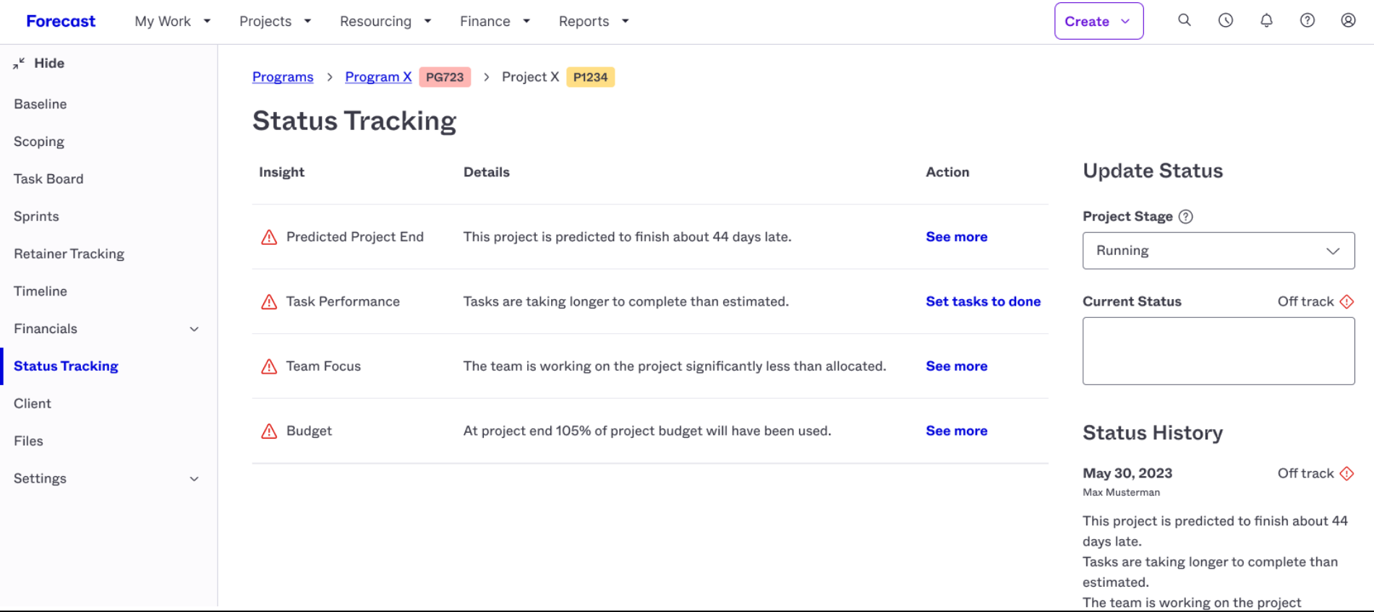
Task: Open the user profile icon
Action: point(1348,20)
